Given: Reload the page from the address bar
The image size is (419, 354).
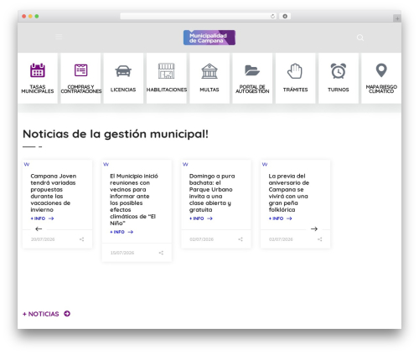Looking at the screenshot, I should pyautogui.click(x=272, y=16).
